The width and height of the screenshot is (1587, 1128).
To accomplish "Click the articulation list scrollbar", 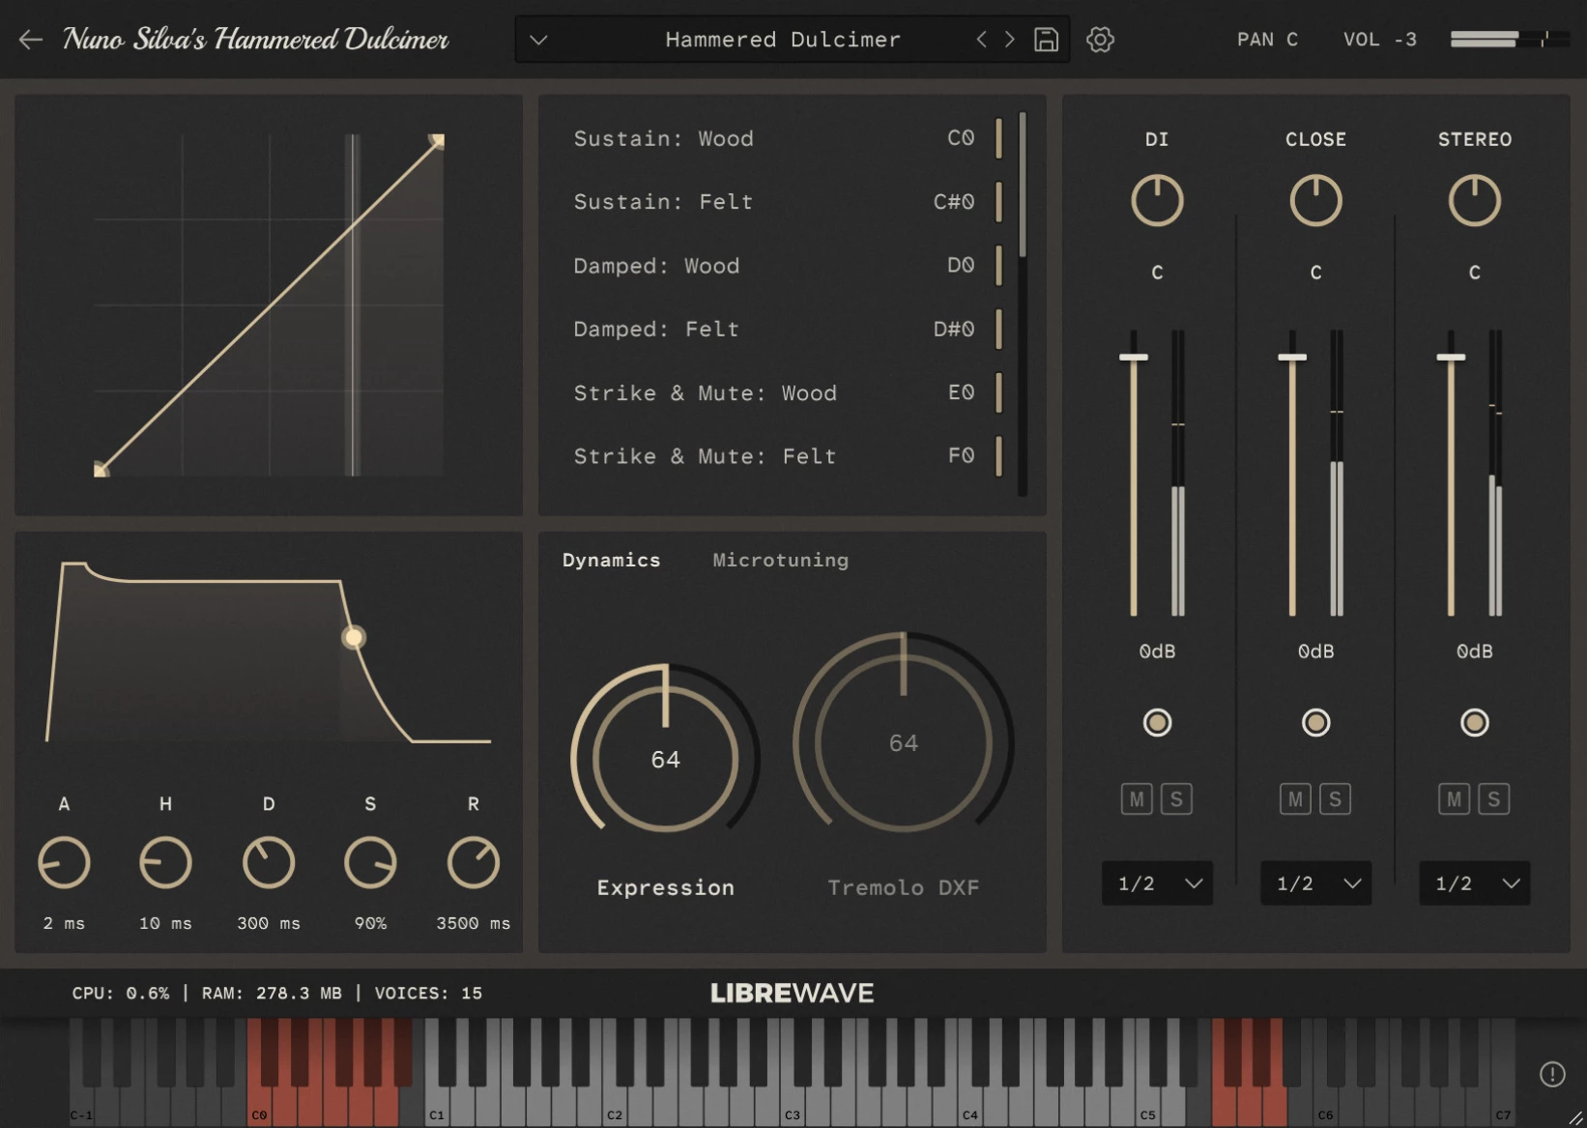I will click(1023, 184).
